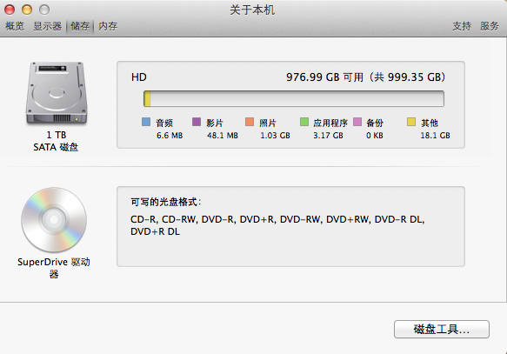
Task: Switch to the 内存 tab
Action: 108,26
